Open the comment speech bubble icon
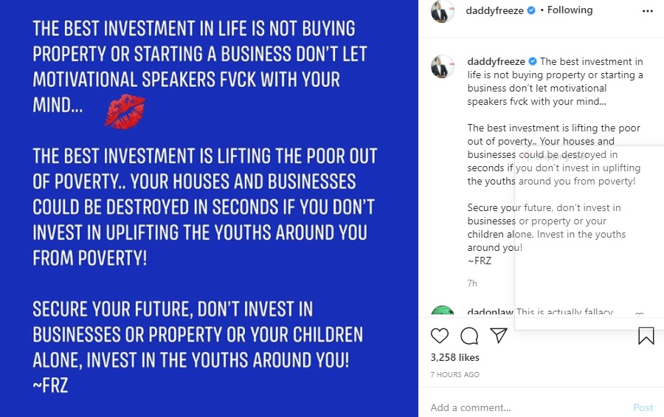This screenshot has width=664, height=417. [469, 337]
